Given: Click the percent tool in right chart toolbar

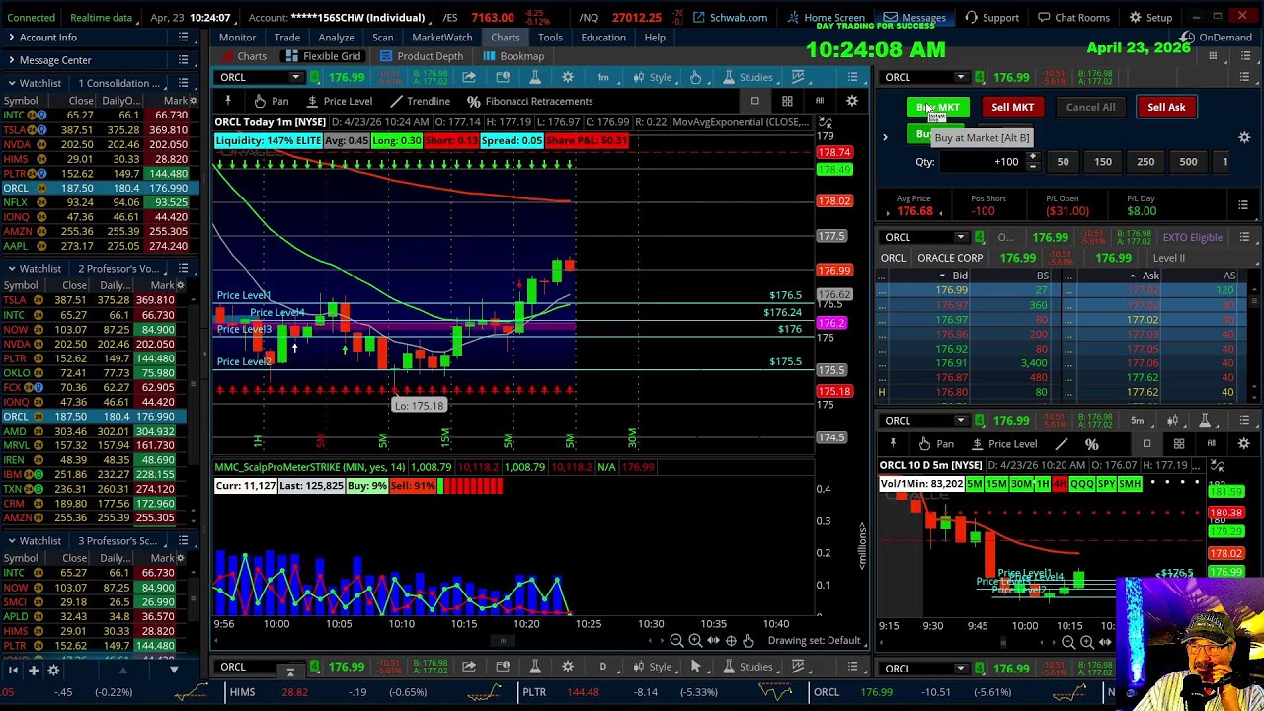Looking at the screenshot, I should [1091, 444].
